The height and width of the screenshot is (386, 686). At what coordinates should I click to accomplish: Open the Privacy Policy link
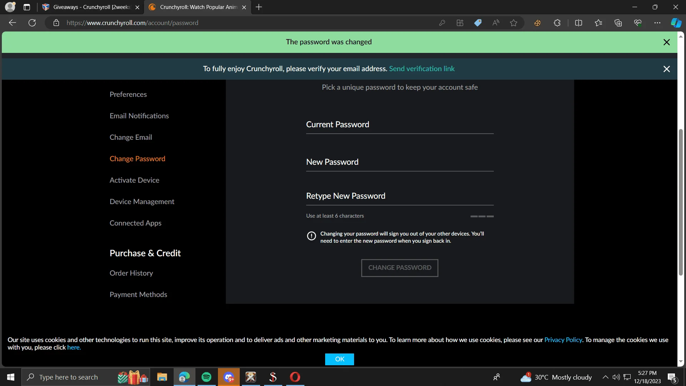point(563,340)
